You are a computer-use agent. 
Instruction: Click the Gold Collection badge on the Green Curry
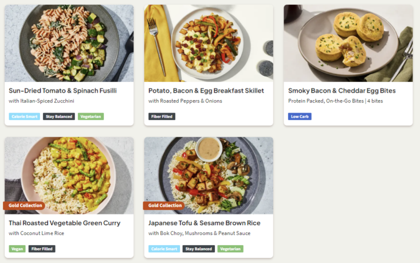coord(25,205)
